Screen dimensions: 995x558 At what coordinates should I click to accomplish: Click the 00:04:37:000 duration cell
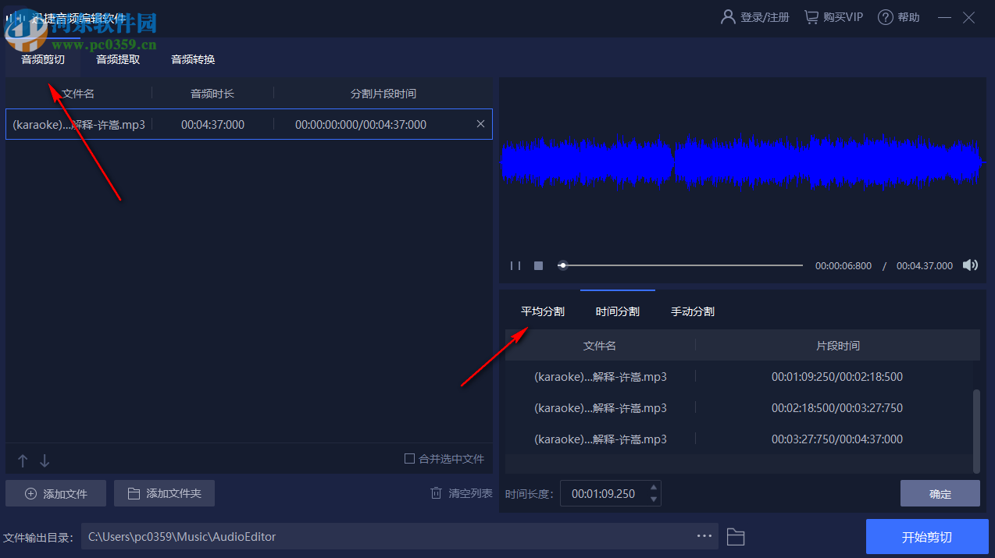[212, 125]
